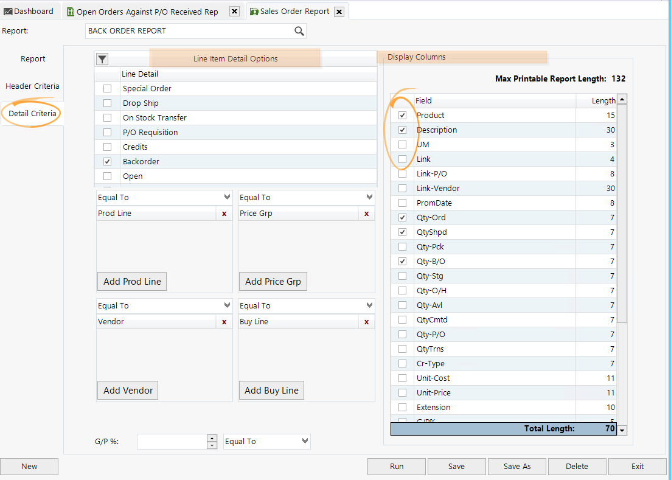Remove Prod Line entry with red x
Viewport: 671px width, 480px height.
tap(224, 214)
